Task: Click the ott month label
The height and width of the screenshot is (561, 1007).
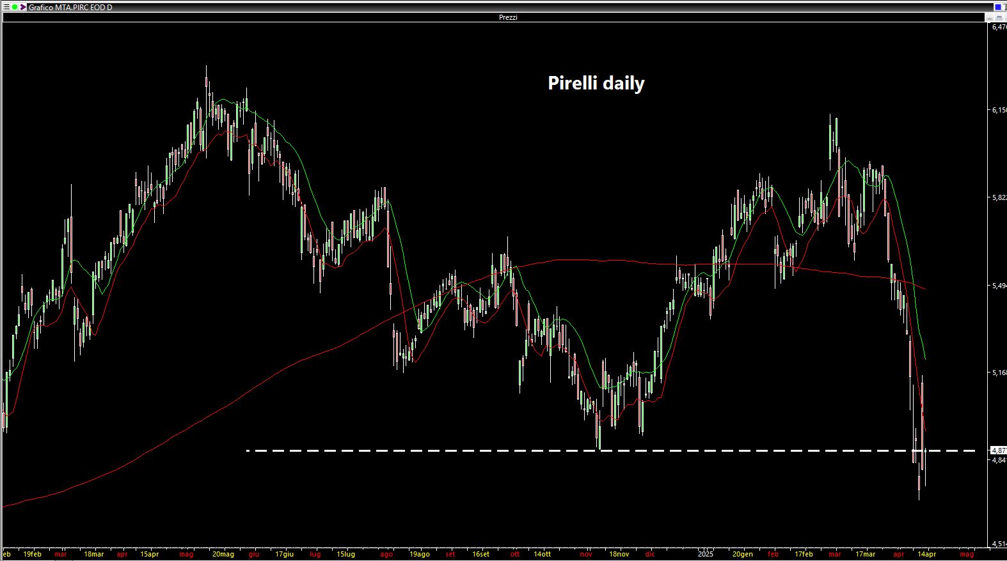Action: click(515, 554)
